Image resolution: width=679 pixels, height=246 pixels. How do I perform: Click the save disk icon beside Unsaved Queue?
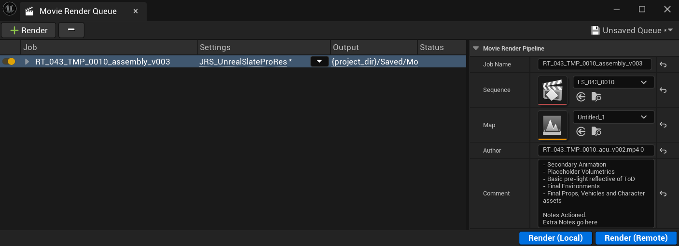(x=596, y=30)
